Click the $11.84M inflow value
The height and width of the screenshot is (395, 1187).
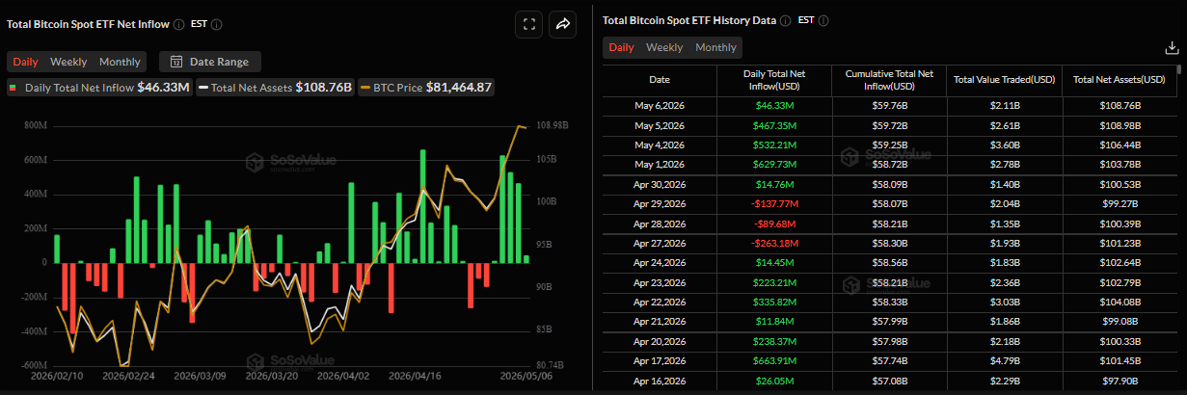774,323
